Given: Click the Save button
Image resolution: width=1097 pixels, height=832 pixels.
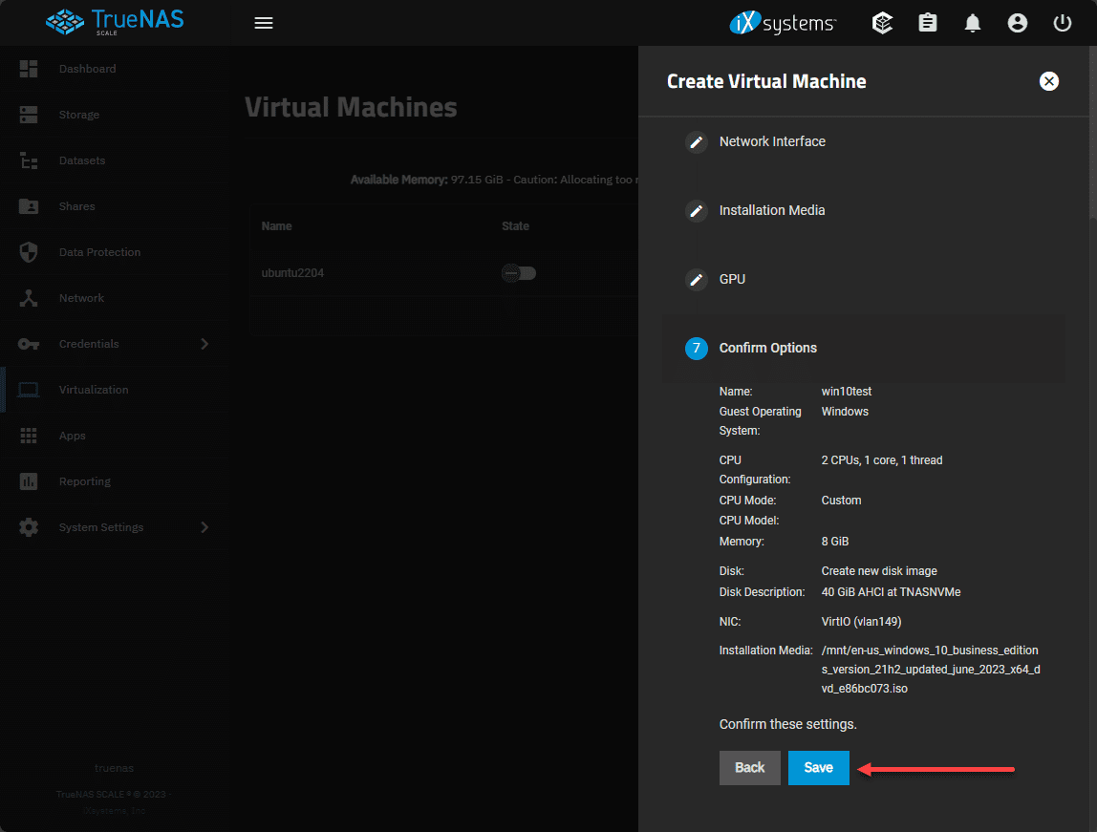Looking at the screenshot, I should point(818,768).
